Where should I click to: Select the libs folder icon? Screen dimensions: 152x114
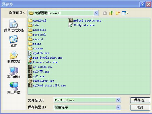pos(30,25)
